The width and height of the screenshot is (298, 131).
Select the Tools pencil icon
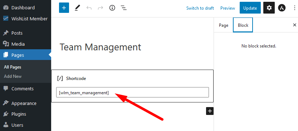[77, 8]
